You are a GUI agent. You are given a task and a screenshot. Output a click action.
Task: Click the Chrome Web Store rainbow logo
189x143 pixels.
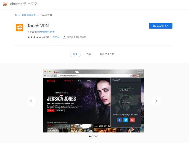(x=5, y=4)
